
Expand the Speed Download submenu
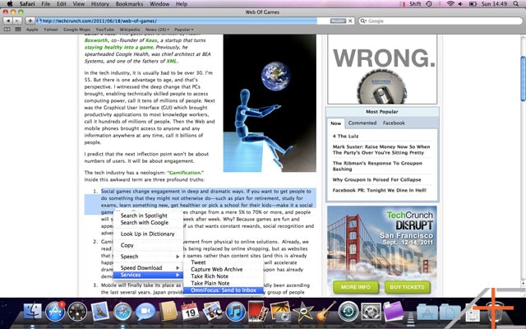click(148, 268)
